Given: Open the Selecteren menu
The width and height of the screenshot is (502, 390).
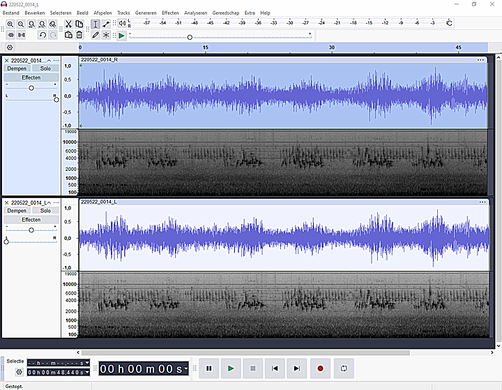Looking at the screenshot, I should click(x=61, y=13).
